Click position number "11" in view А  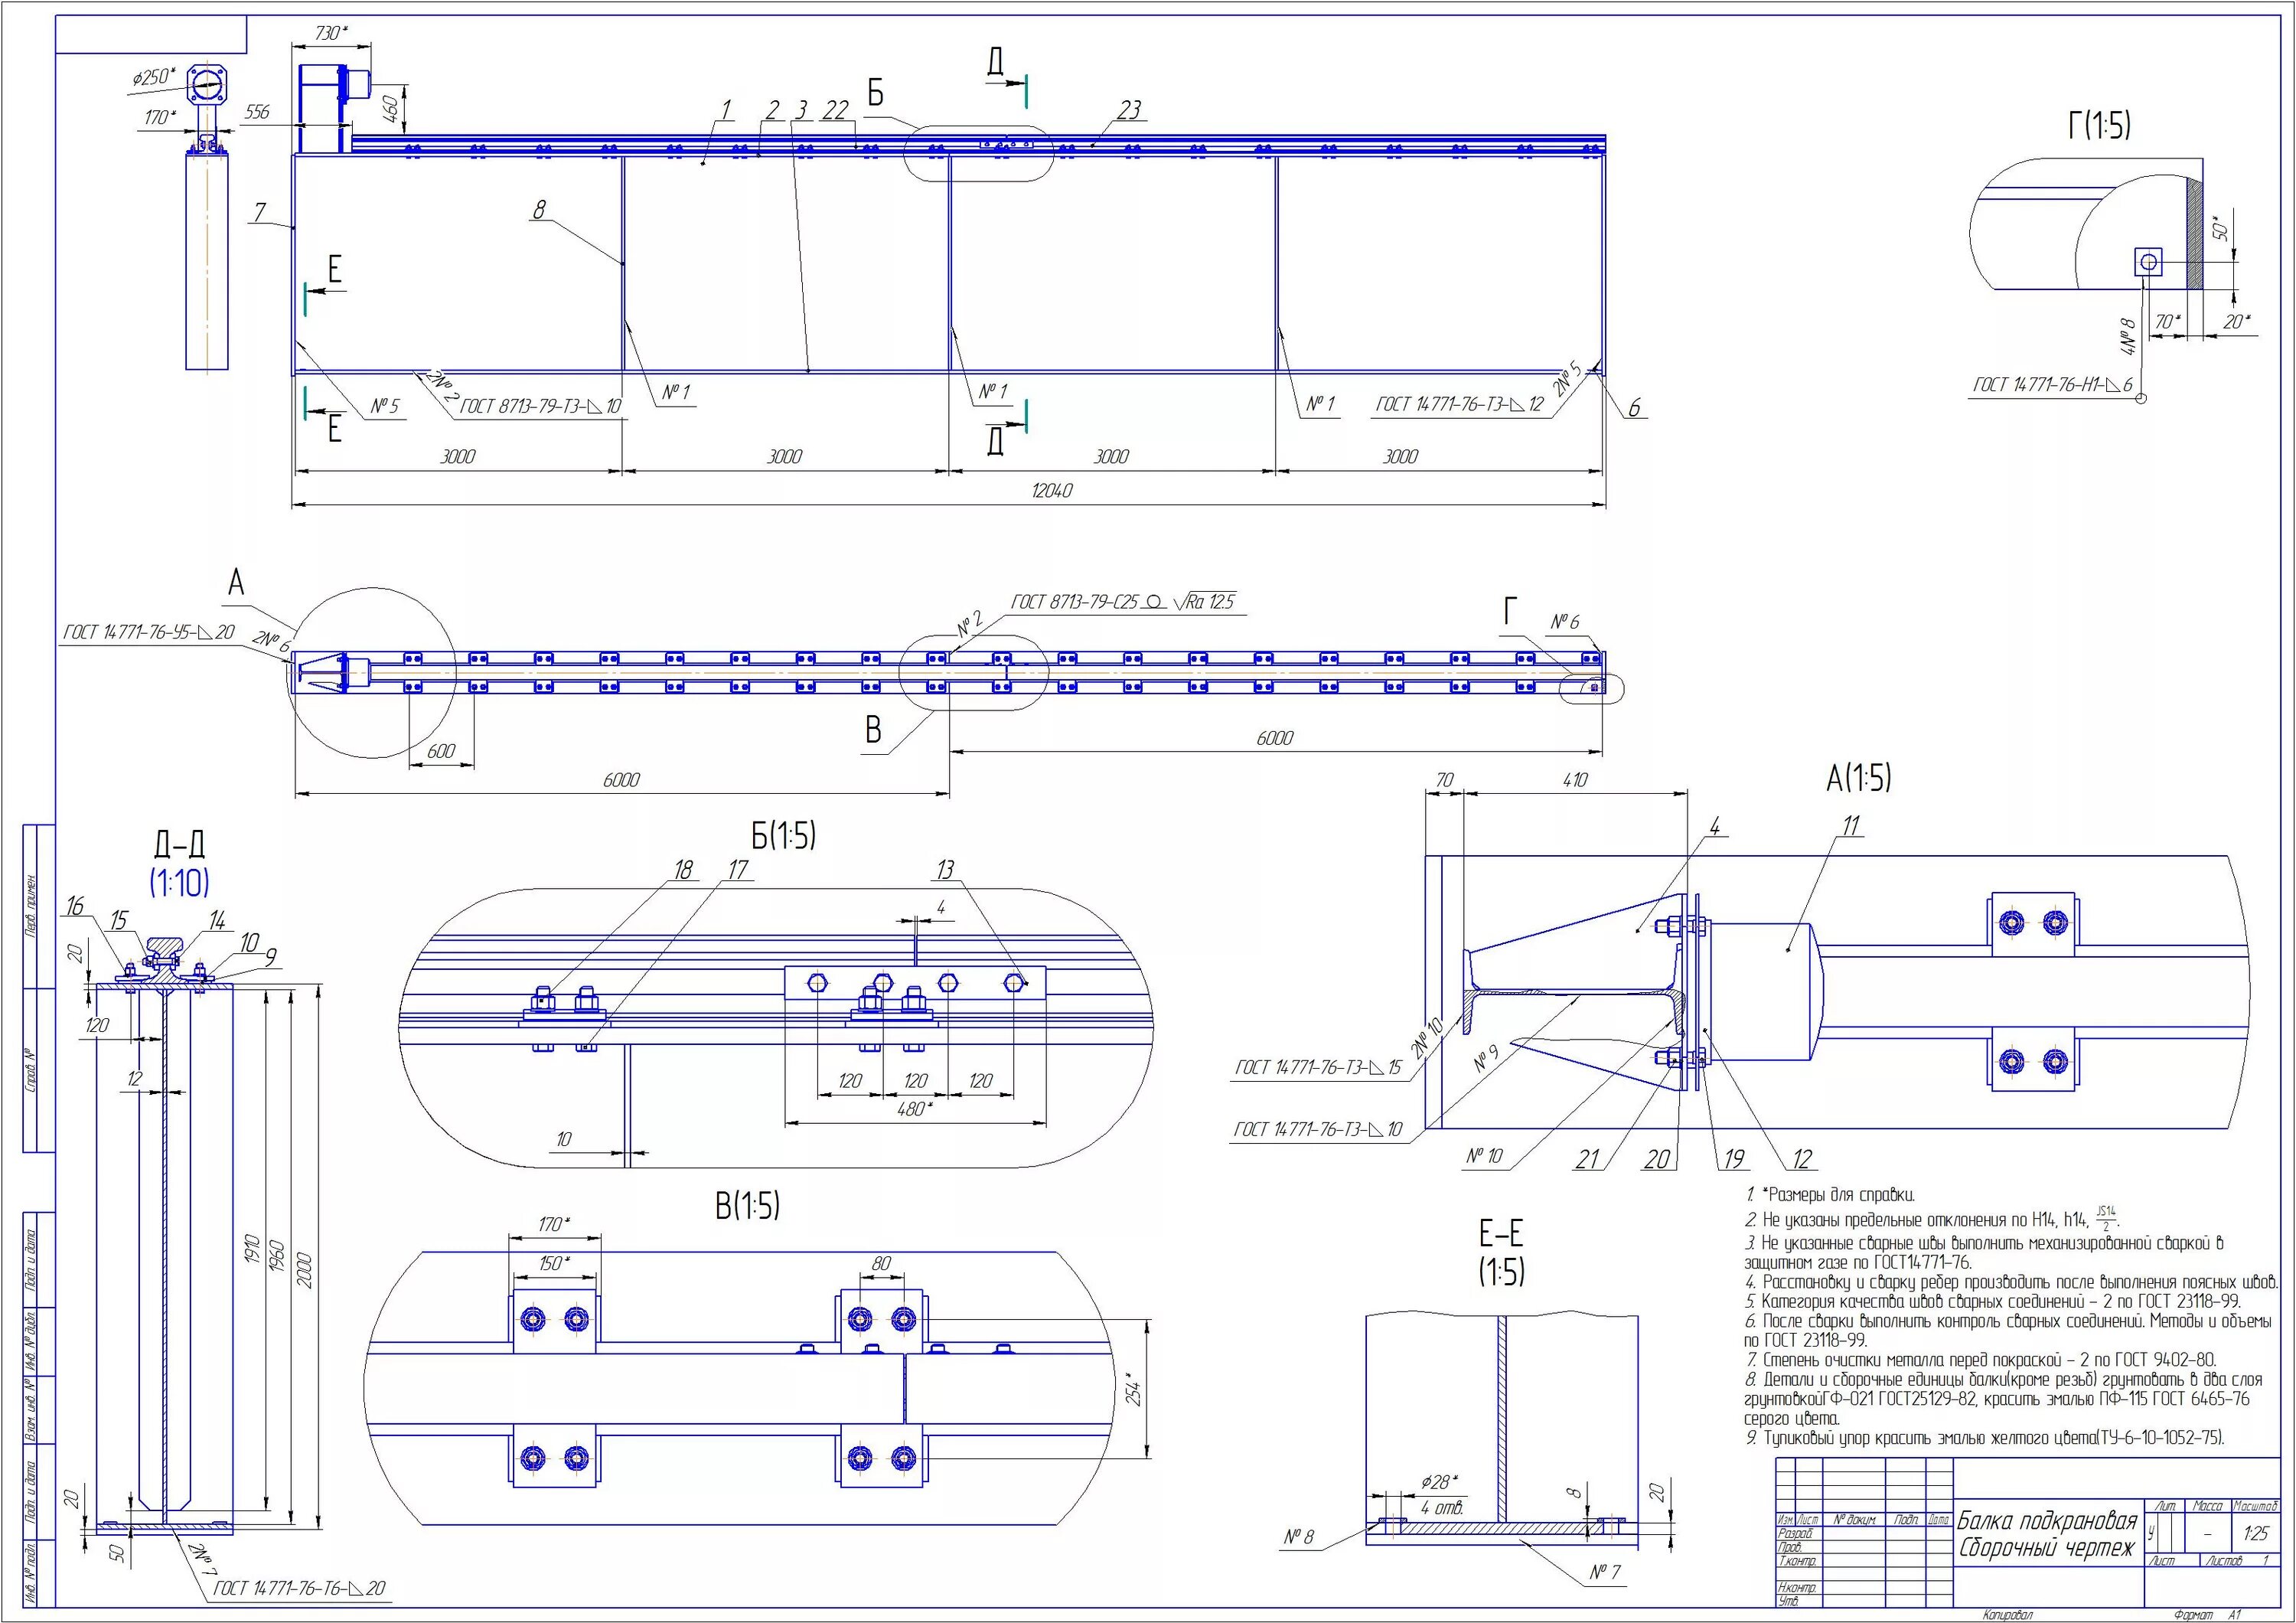click(1851, 825)
